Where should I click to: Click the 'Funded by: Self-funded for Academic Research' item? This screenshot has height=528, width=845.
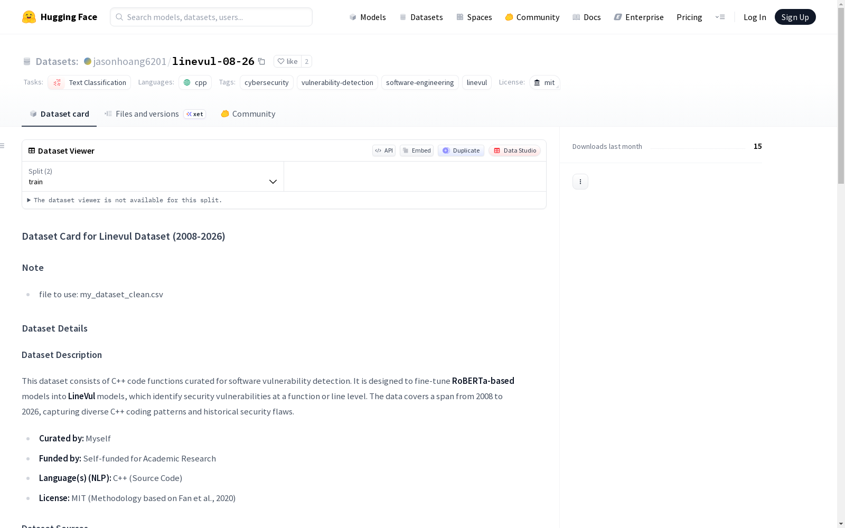coord(127,458)
